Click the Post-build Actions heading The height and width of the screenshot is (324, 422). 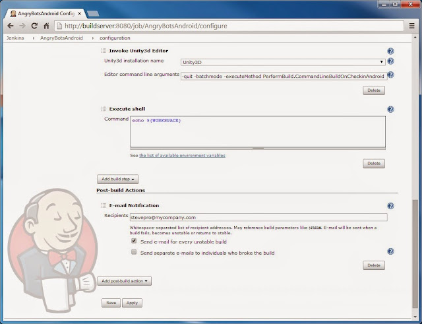tap(121, 190)
